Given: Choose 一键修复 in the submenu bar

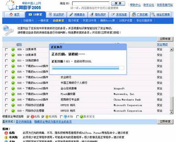Looking at the screenshot, I should click(x=43, y=20).
